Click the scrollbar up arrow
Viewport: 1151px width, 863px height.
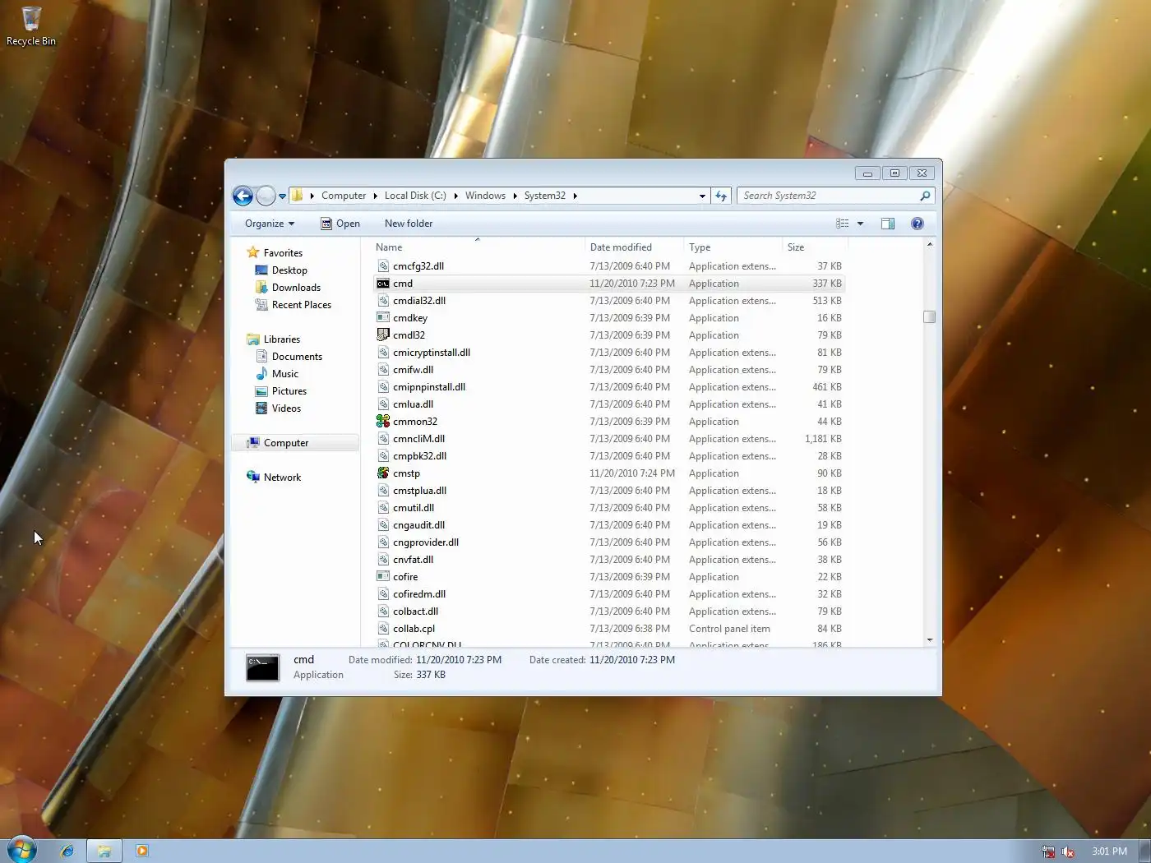tap(930, 244)
